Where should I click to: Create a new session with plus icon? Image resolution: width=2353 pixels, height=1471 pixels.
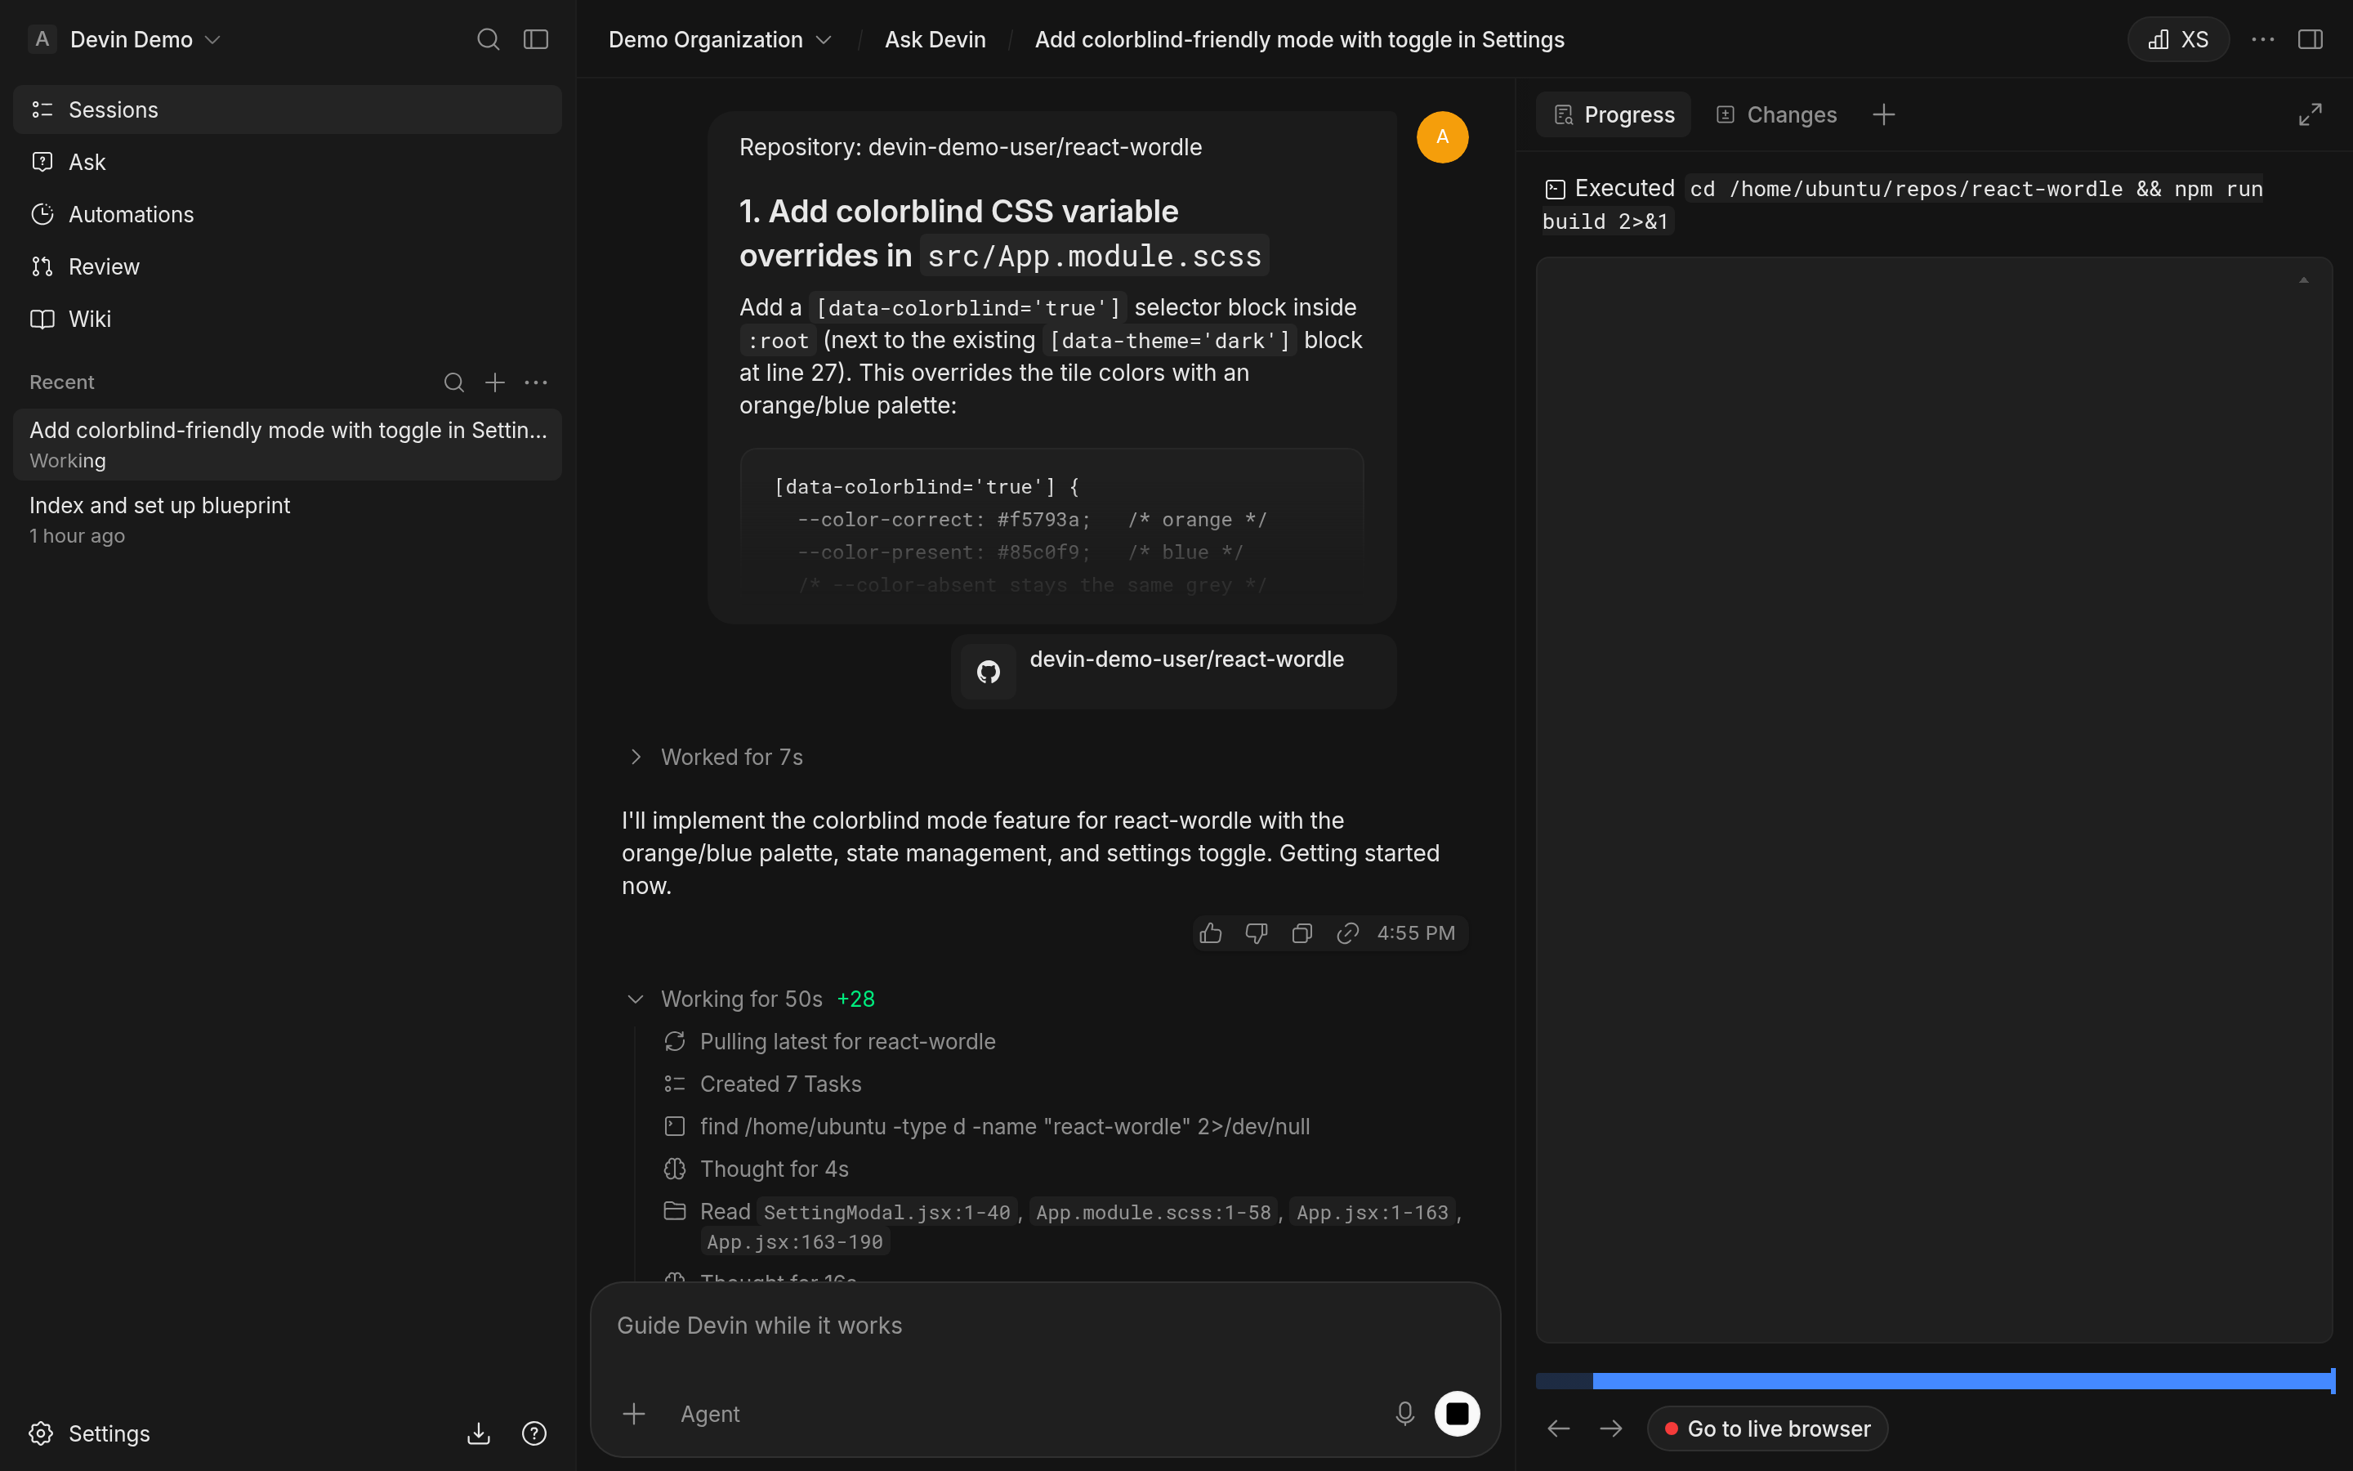click(x=495, y=382)
